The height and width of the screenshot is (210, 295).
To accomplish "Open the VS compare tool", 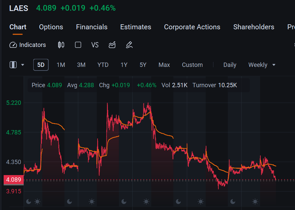I will coord(95,45).
